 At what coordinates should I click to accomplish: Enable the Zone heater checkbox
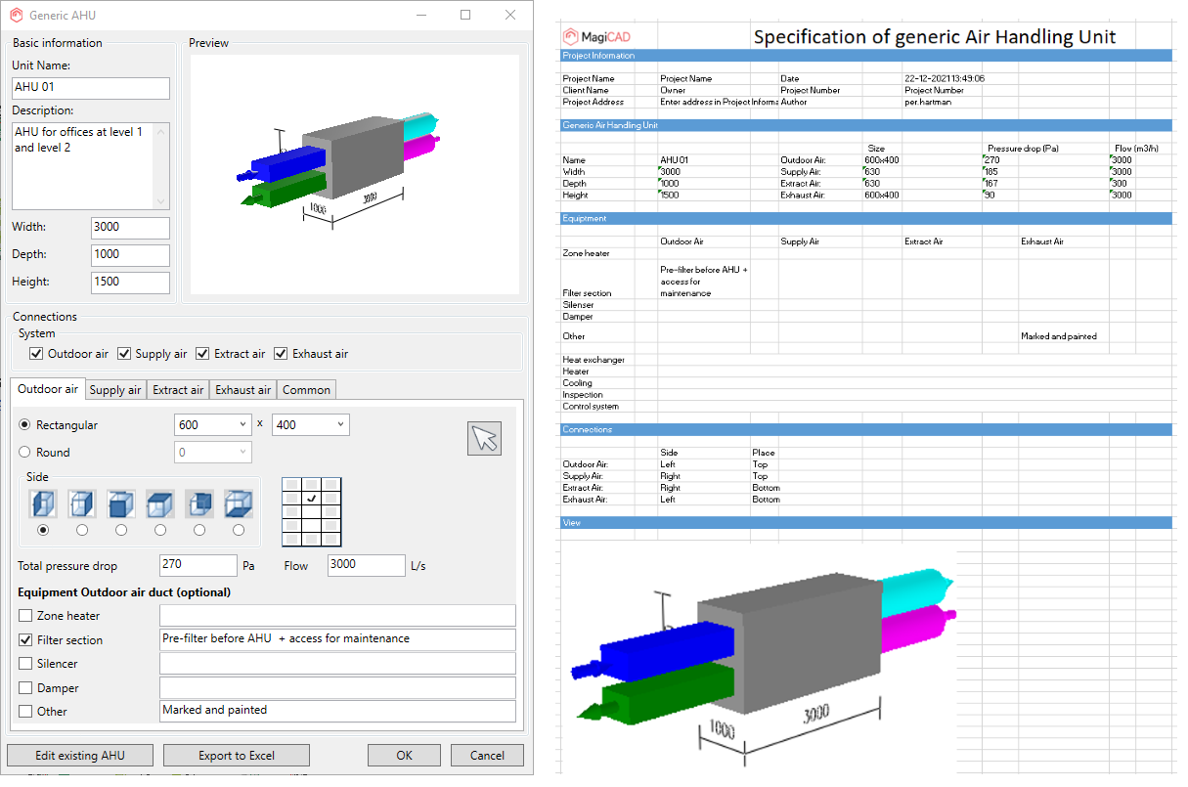point(25,616)
